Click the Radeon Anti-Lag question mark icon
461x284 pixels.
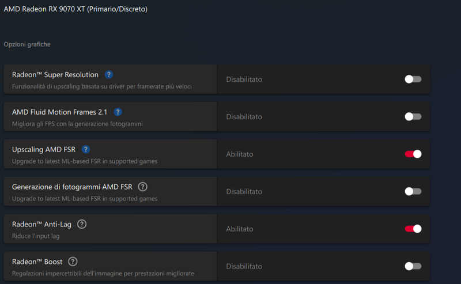(x=82, y=224)
